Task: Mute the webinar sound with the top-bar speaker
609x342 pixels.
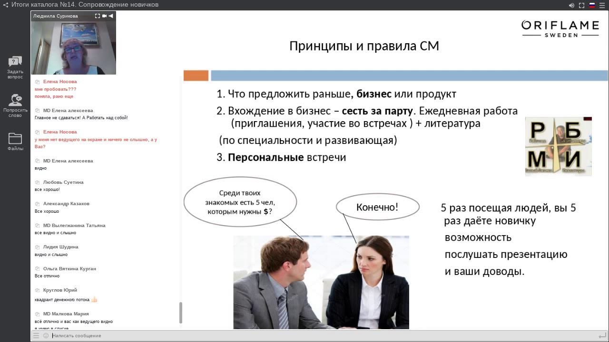Action: click(571, 5)
